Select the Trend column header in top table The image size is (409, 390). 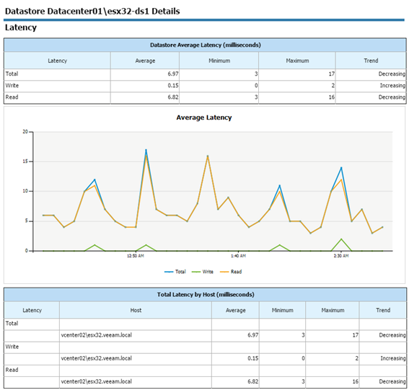371,61
